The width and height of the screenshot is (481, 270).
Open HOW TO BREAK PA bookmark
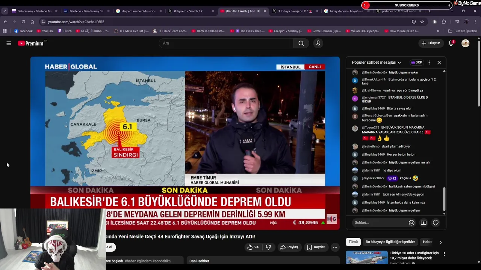pyautogui.click(x=208, y=31)
